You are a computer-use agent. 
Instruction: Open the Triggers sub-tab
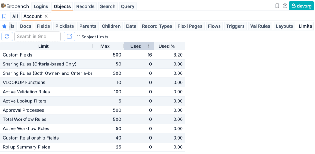tap(235, 26)
